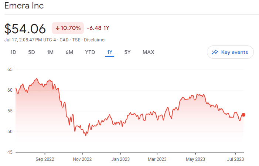Screen dimensions: 259x166
Task: Open the 5Y chart range
Action: 127,52
